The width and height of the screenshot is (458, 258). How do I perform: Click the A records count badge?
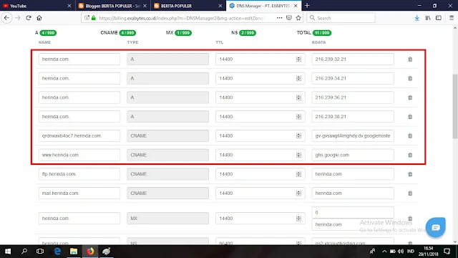coord(48,33)
